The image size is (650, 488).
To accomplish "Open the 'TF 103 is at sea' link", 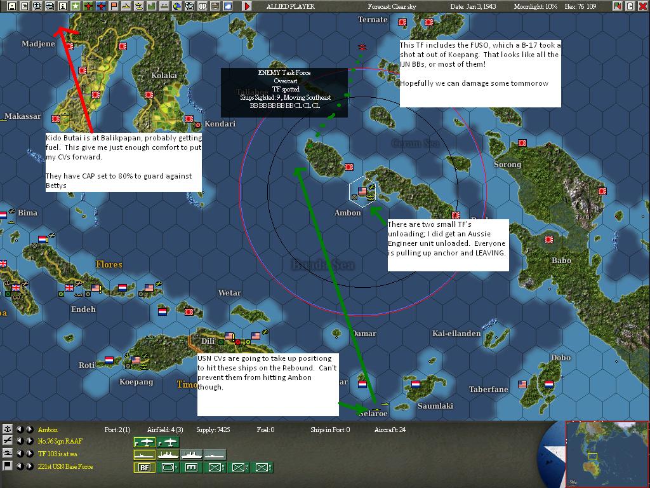I will (58, 454).
